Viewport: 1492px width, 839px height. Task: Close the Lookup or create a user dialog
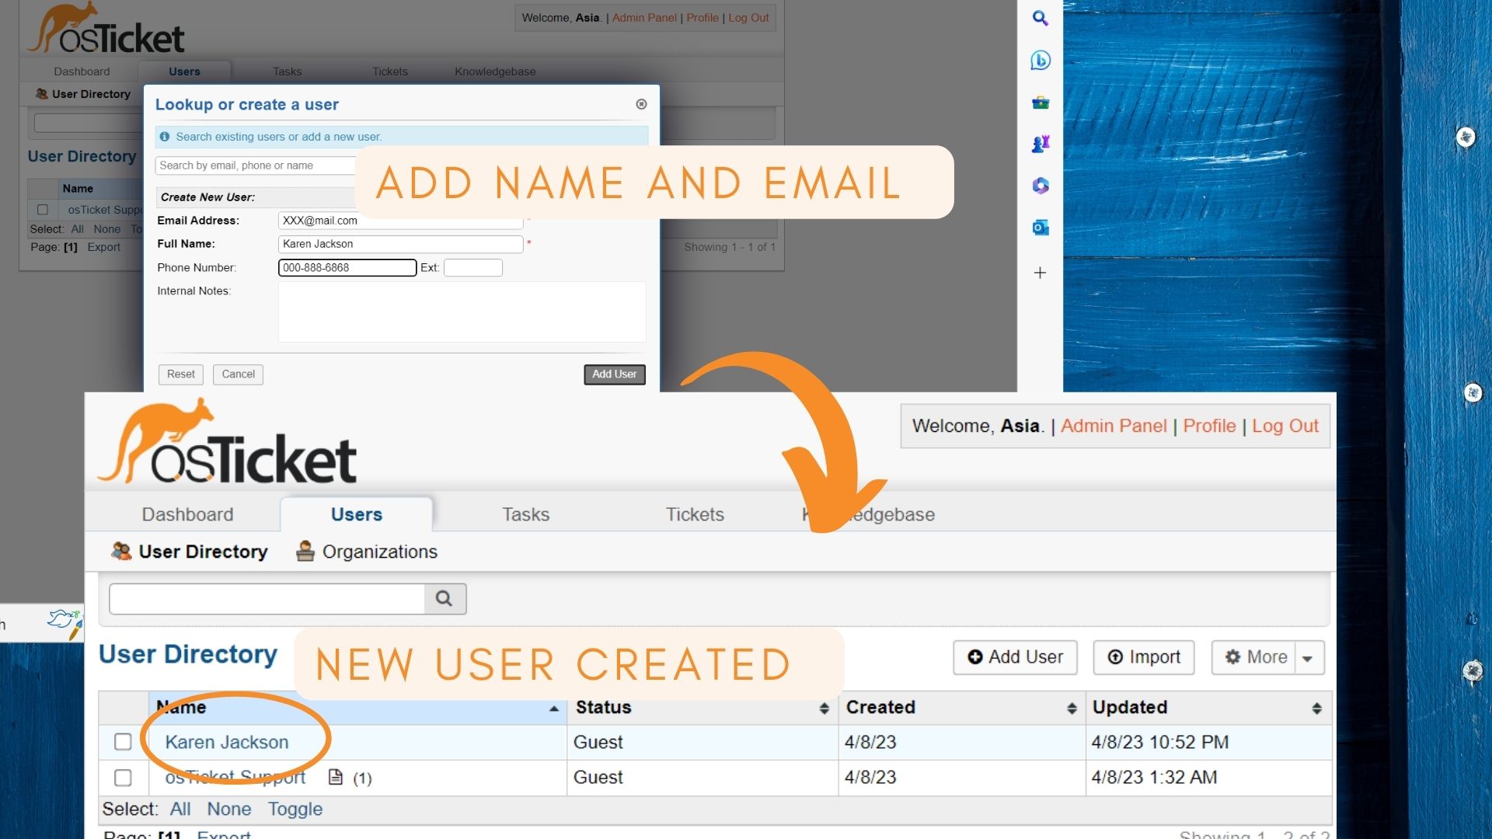(641, 104)
